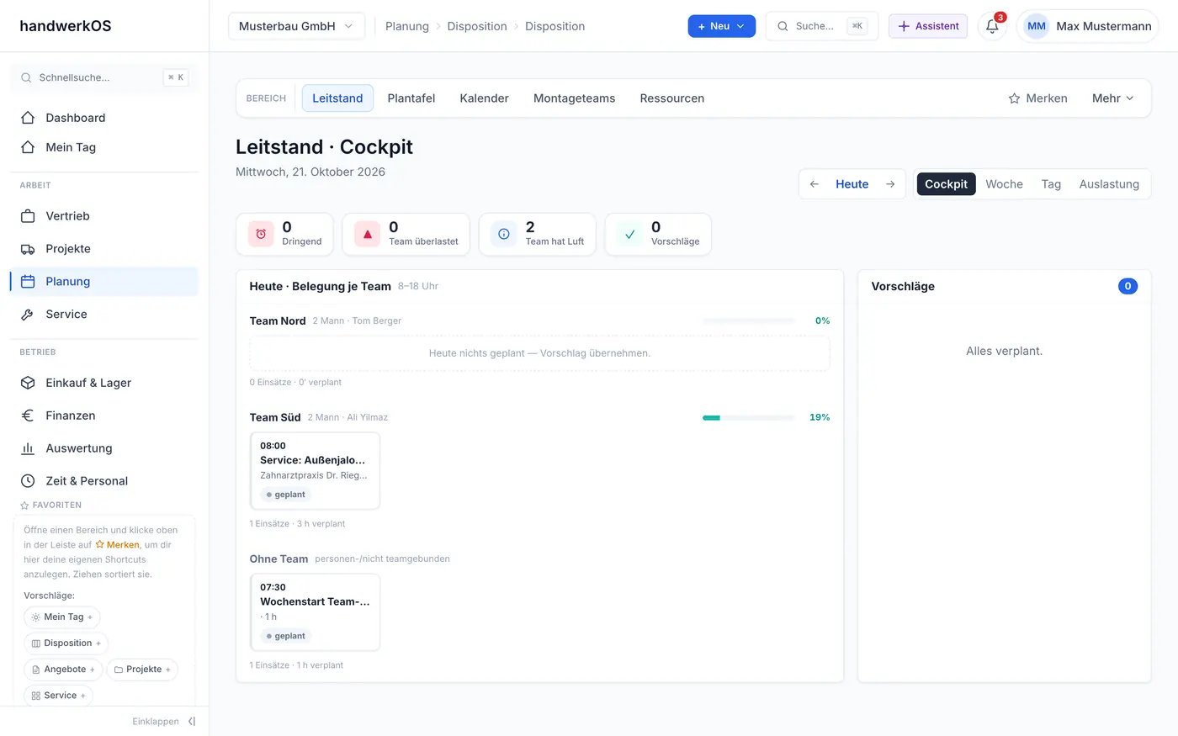Switch to the Plantafel tab

tap(411, 98)
